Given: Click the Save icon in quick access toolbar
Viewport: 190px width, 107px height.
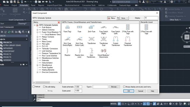Looking at the screenshot, I should [x=11, y=2].
